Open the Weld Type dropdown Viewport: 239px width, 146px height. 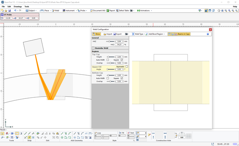click(x=138, y=34)
